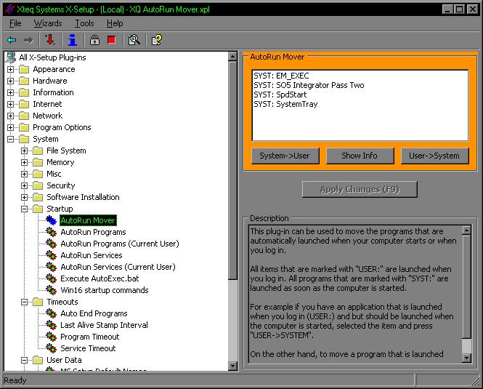
Task: Click the tree panel scroll up arrow
Action: (232, 57)
